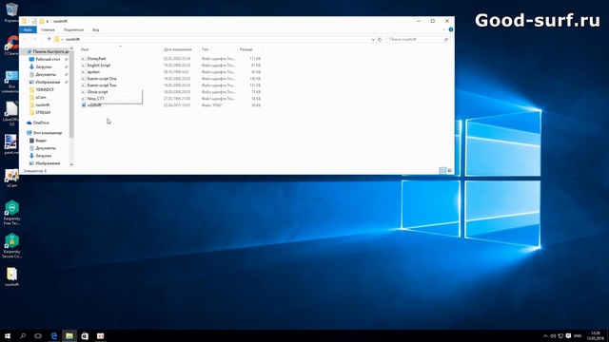Open the recent locations dropdown arrow
Screen dimensions: 609x342
coord(42,39)
